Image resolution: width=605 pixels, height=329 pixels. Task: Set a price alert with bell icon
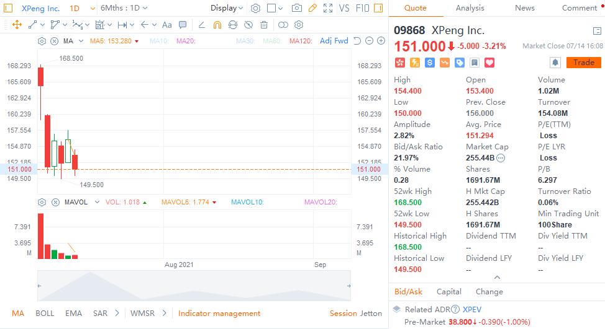coord(555,63)
